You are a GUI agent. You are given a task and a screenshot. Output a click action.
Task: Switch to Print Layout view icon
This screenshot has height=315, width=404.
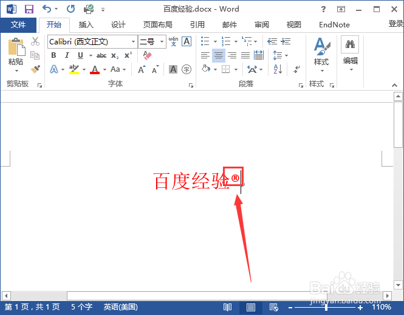(251, 307)
